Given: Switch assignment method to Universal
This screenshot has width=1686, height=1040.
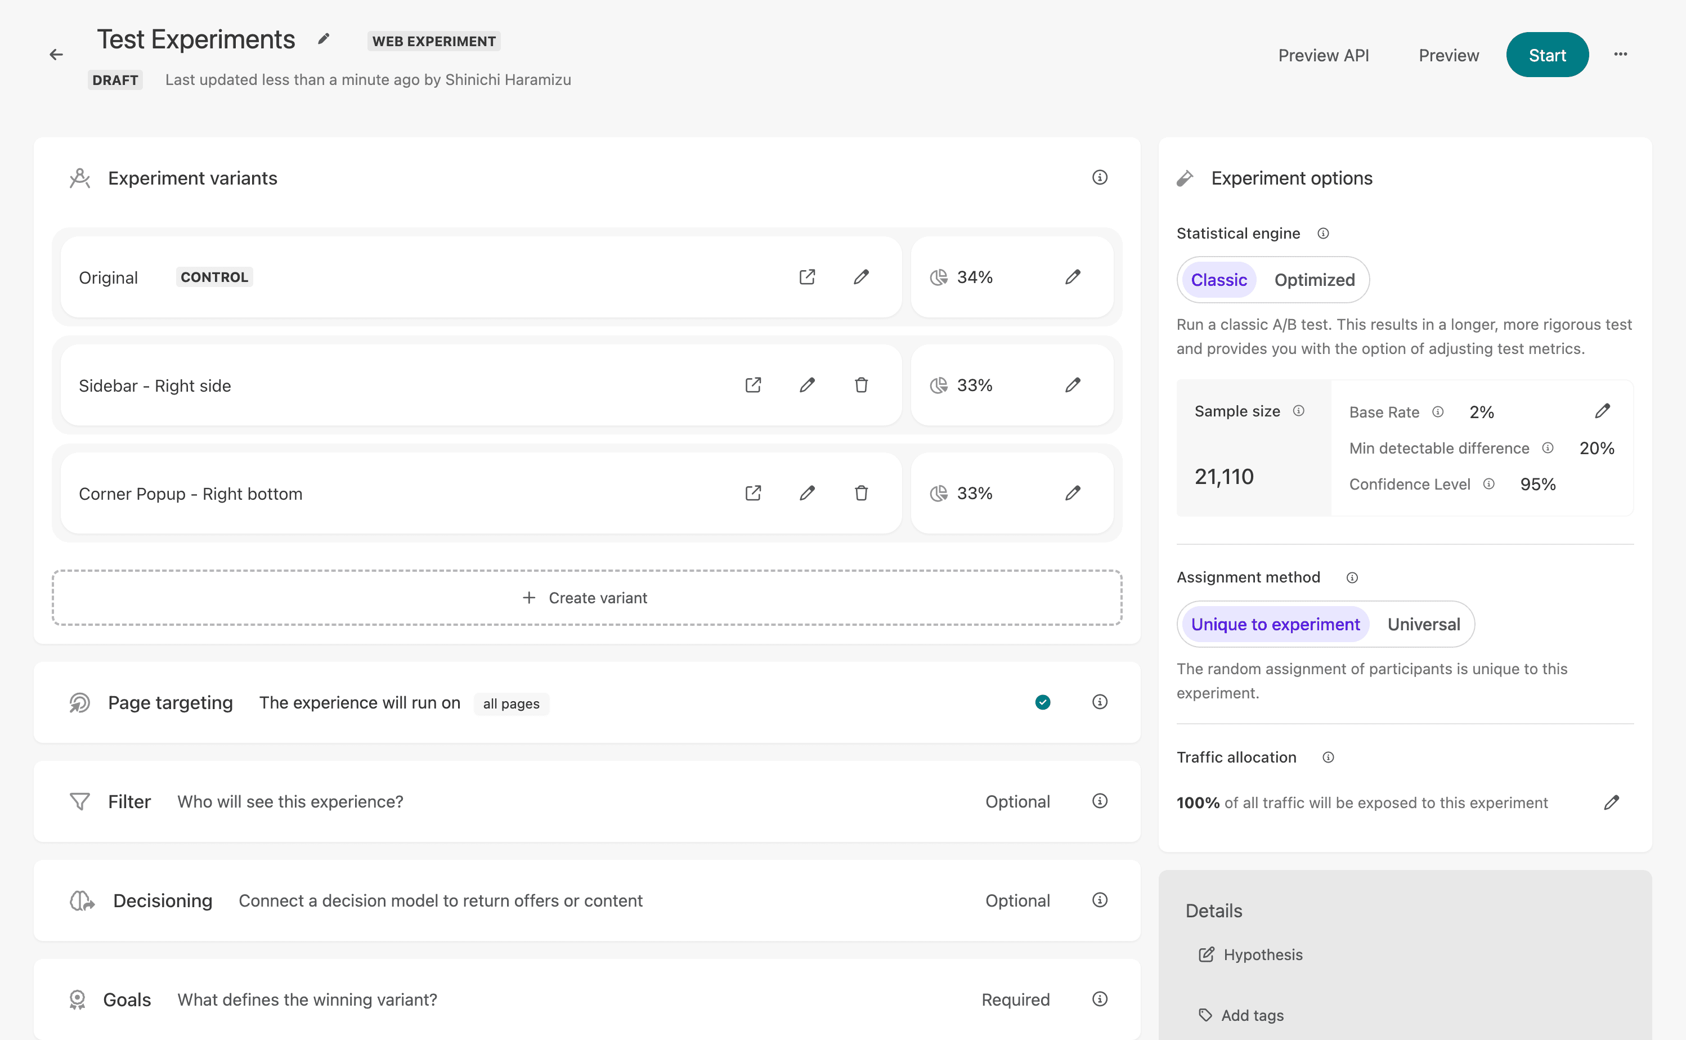Looking at the screenshot, I should click(1423, 625).
